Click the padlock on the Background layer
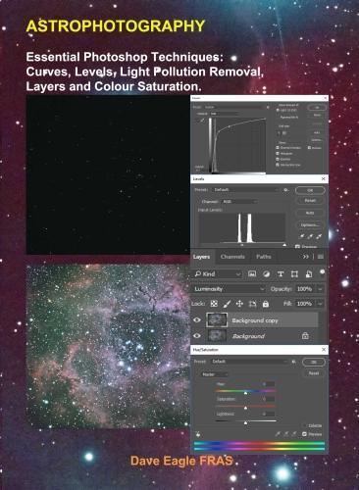 [x=305, y=335]
